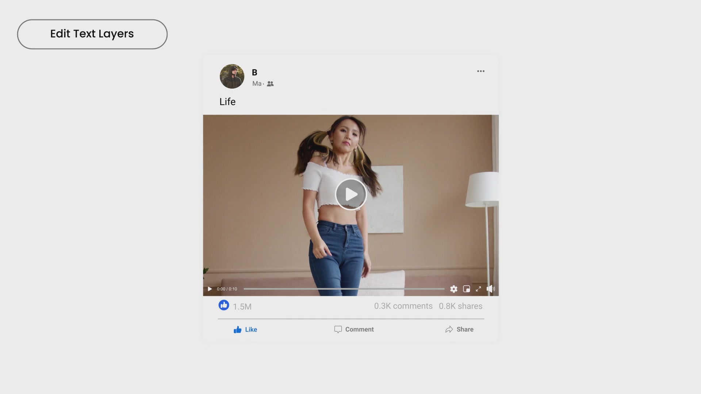Click the profile name B
The image size is (701, 394).
click(254, 73)
